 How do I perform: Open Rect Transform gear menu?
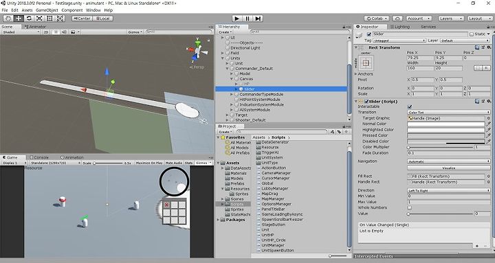point(489,47)
